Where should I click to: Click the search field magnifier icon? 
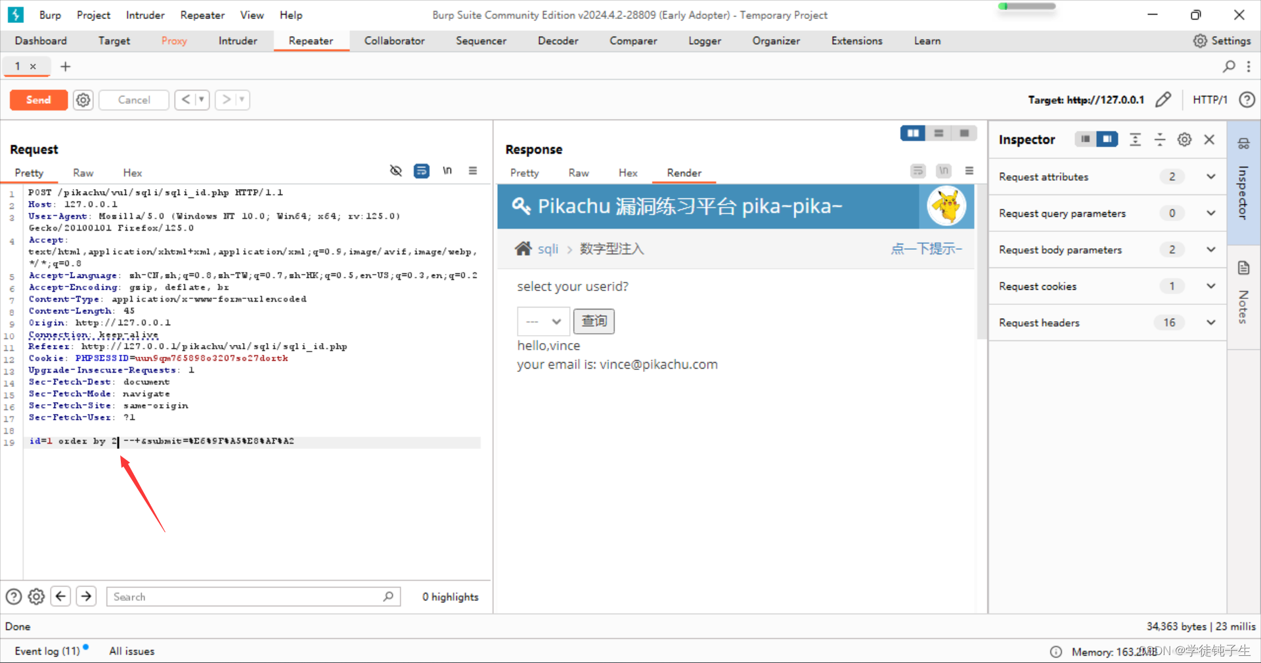388,597
